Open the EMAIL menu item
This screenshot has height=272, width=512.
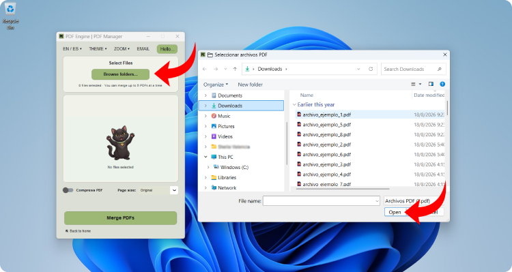(x=143, y=49)
